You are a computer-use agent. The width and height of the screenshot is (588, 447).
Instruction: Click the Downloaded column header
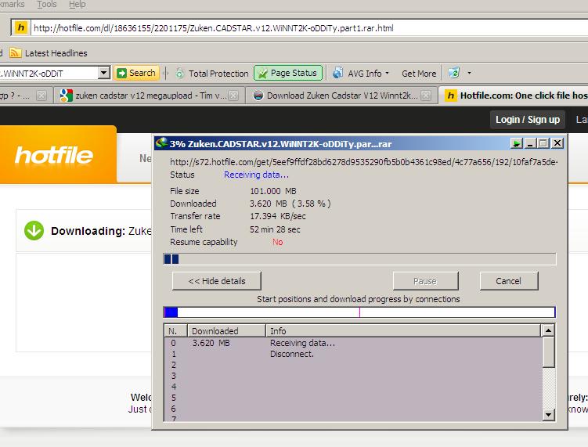pyautogui.click(x=226, y=331)
